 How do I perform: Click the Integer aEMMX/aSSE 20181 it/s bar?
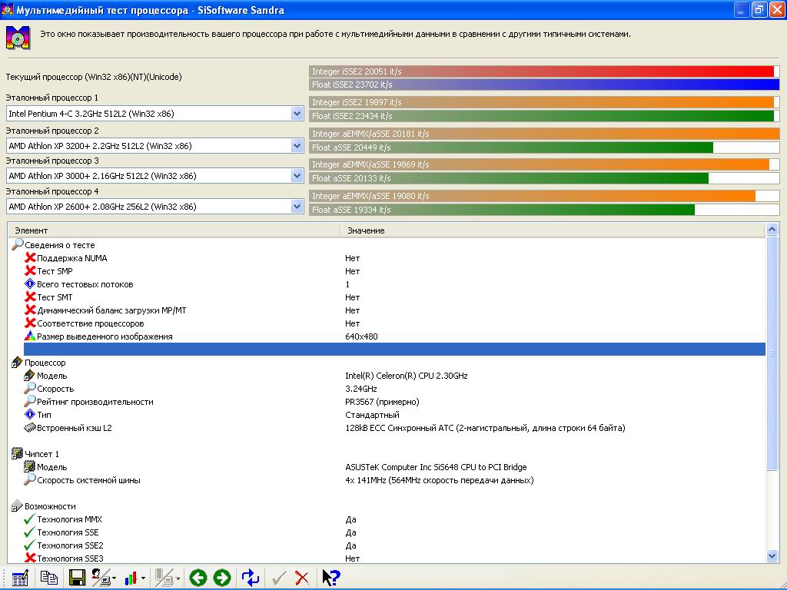coord(544,134)
